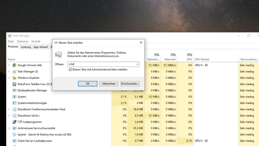Click GPU 0 - 3D in Chrome row
259x146 pixels.
click(201, 65)
